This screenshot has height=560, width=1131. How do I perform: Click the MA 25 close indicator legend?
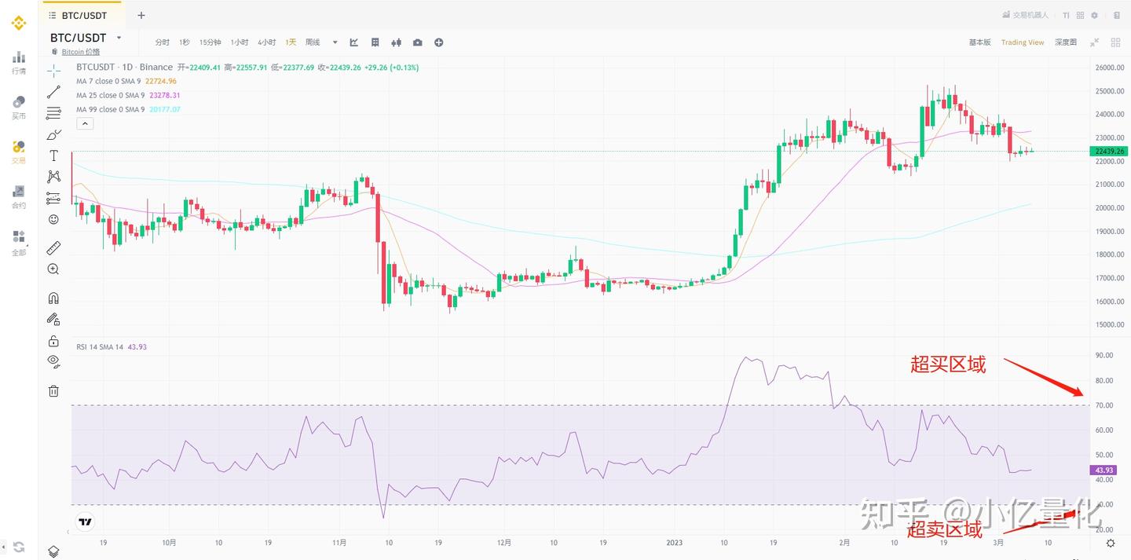(x=128, y=95)
